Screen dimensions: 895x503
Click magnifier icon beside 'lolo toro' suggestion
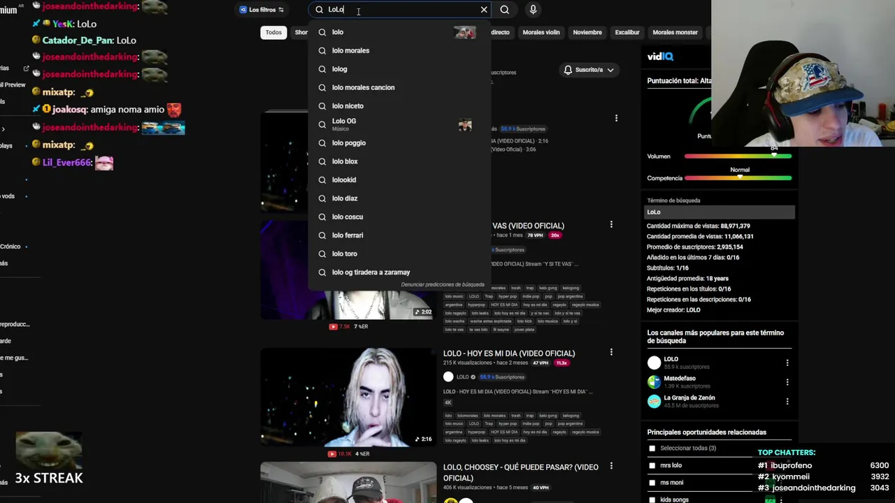tap(322, 254)
